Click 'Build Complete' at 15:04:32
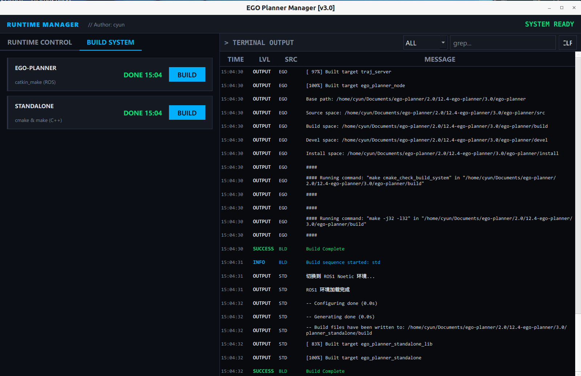581x376 pixels. pyautogui.click(x=325, y=371)
